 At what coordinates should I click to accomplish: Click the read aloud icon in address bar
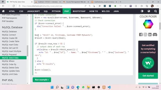click(86, 6)
